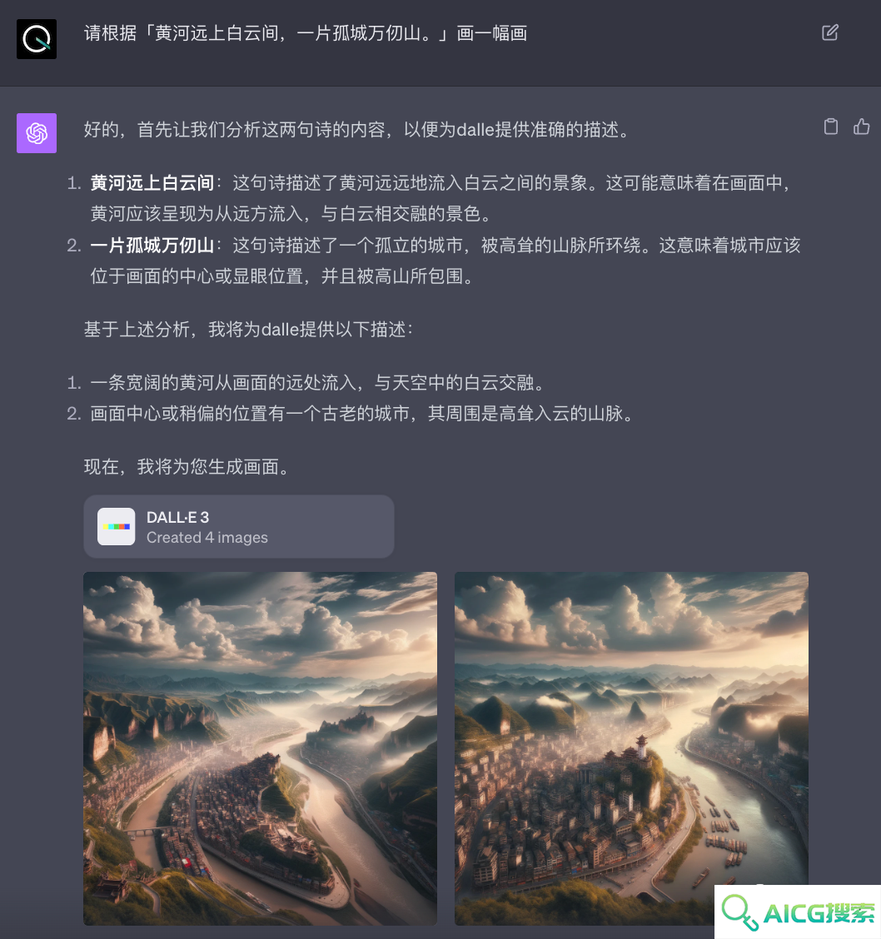Click the DALL·E 3 color bar icon

click(x=117, y=526)
